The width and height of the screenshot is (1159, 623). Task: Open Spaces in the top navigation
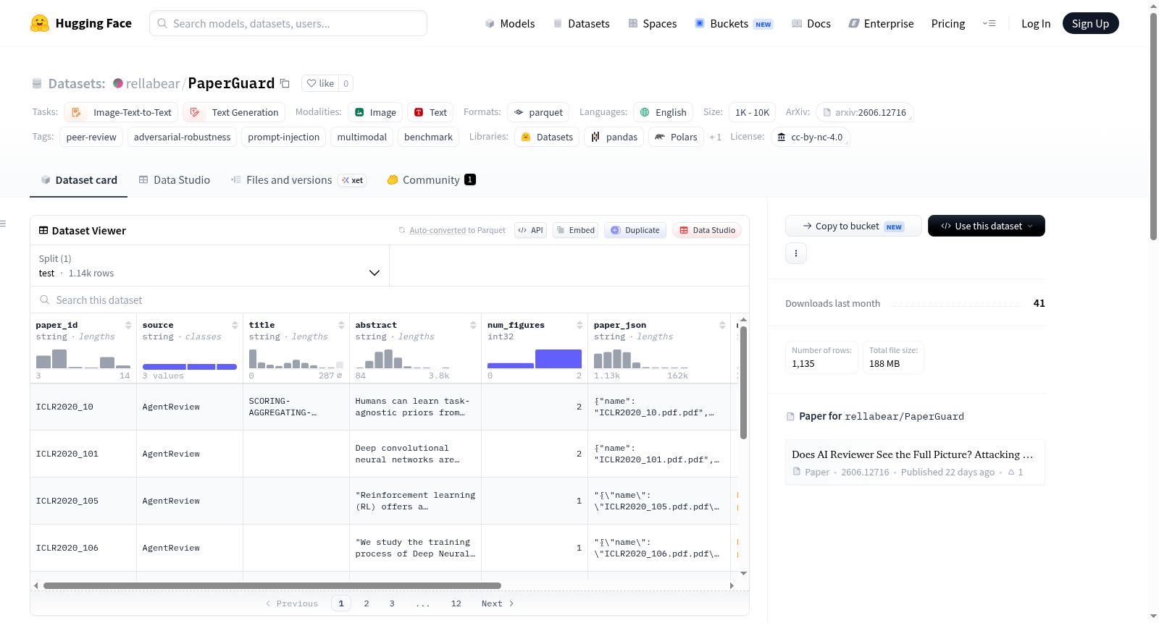(x=653, y=24)
